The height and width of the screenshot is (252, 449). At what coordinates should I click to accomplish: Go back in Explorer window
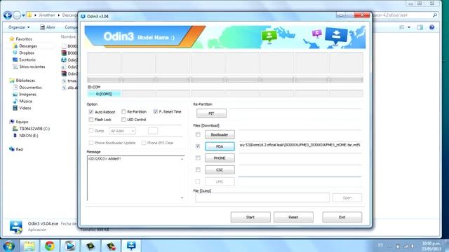8,15
